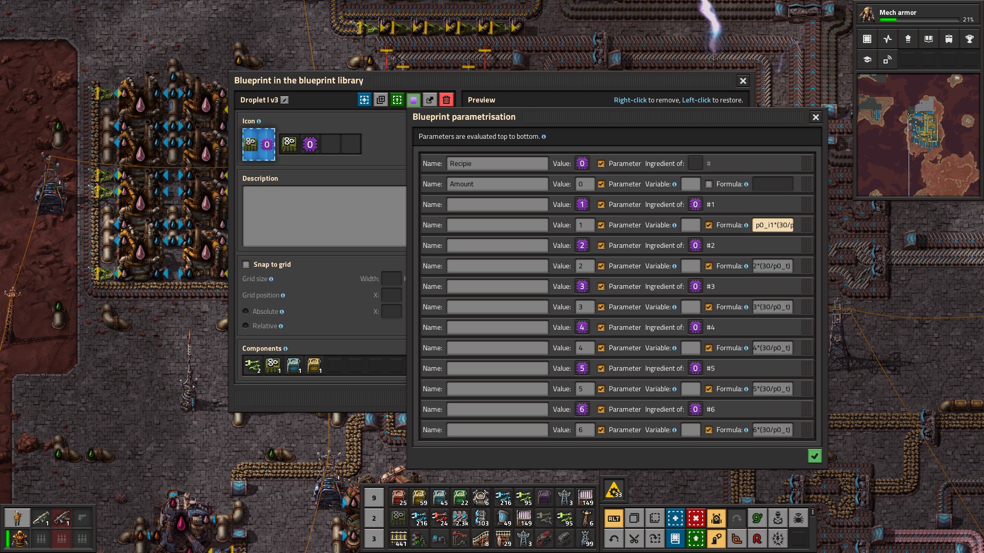Open the Variable signal selector in the Amount row
This screenshot has height=553, width=984.
(690, 184)
